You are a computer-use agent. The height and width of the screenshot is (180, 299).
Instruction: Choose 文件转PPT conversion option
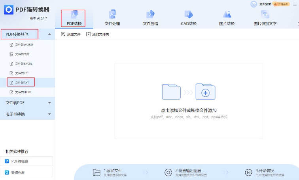(x=22, y=73)
